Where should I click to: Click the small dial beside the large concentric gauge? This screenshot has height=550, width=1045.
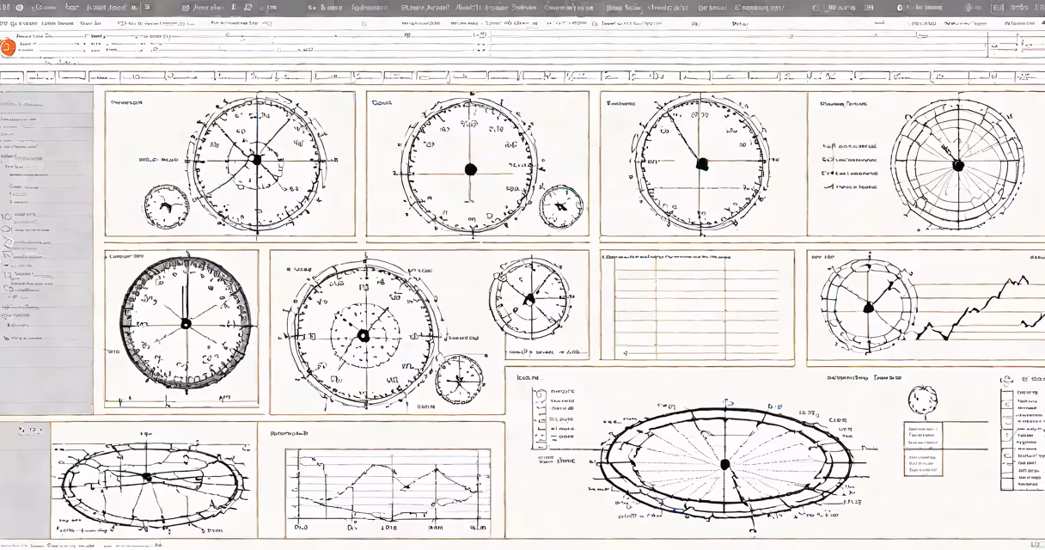(x=459, y=379)
